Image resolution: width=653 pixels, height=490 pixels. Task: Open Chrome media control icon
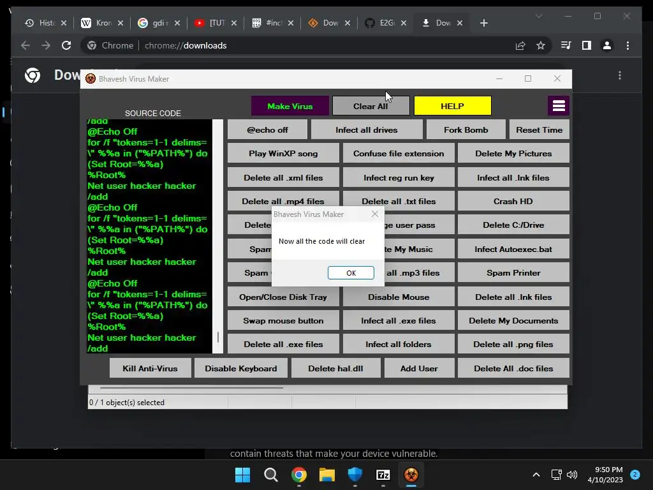pyautogui.click(x=566, y=45)
